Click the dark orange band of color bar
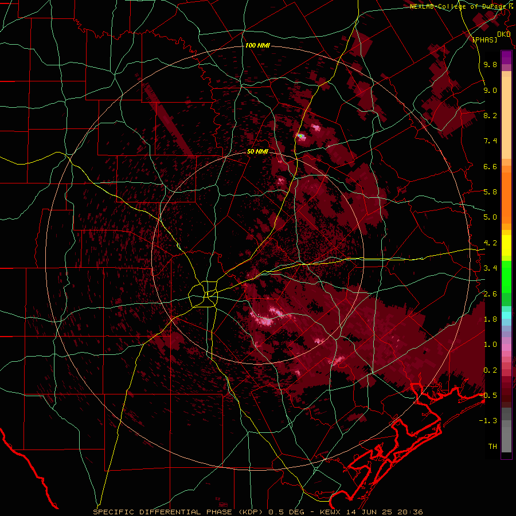This screenshot has width=516, height=516. pos(506,198)
